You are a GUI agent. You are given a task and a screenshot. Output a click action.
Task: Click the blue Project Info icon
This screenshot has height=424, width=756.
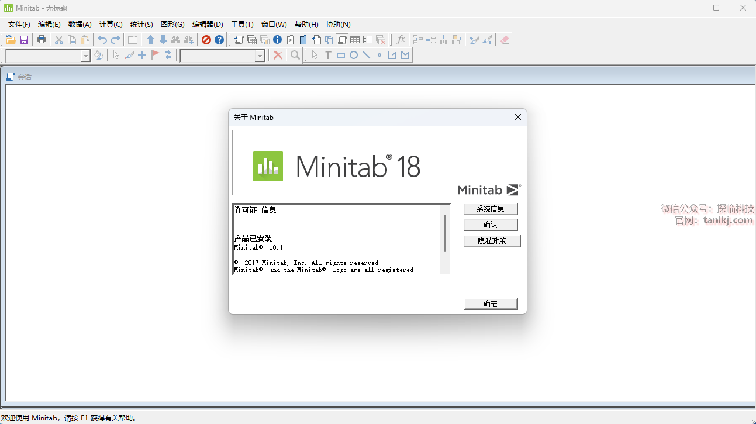coord(277,40)
